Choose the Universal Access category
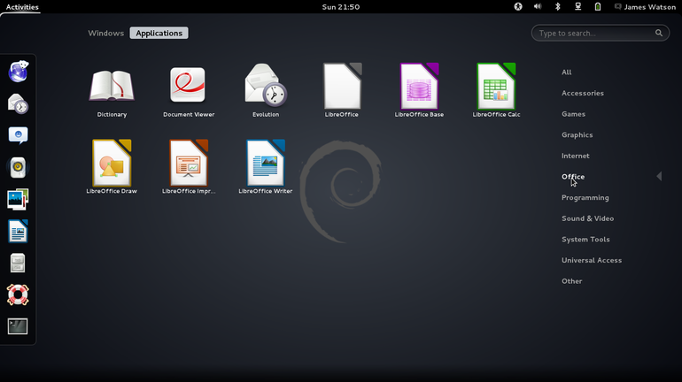 click(x=592, y=260)
